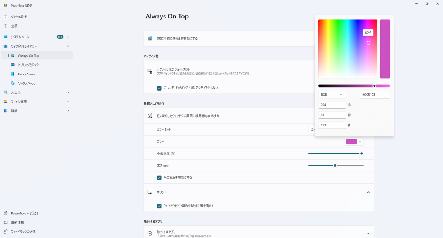Click the color spectrum picker area

coord(348,49)
